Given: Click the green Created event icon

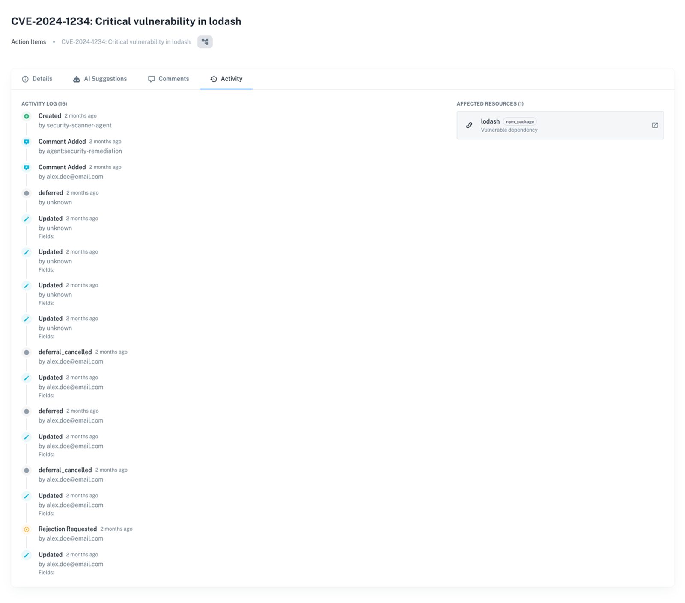Looking at the screenshot, I should (27, 116).
